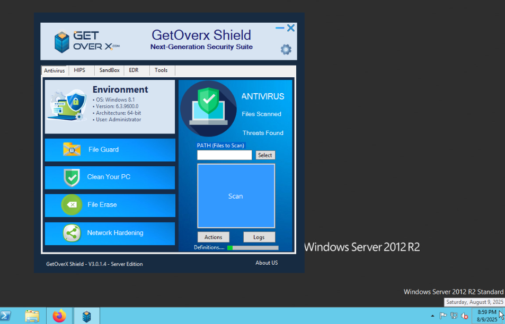Image resolution: width=505 pixels, height=324 pixels.
Task: Click the PATH files to scan input field
Action: pyautogui.click(x=225, y=155)
